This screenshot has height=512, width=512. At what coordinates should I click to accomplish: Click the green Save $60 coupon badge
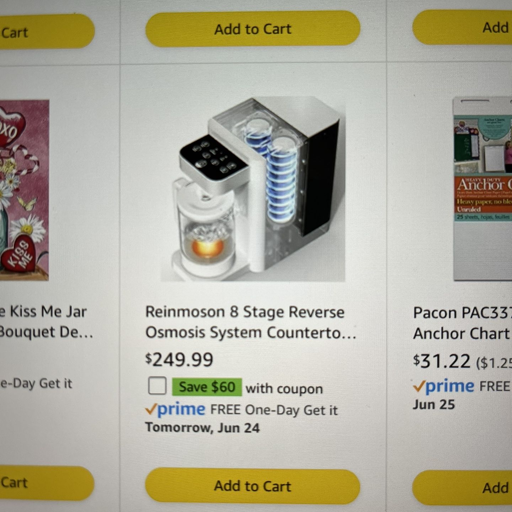207,387
